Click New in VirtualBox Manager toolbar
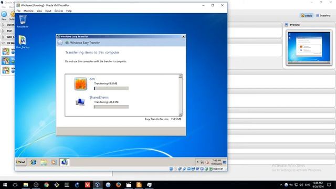Screen dimensions: 336x189 click(x=4, y=16)
